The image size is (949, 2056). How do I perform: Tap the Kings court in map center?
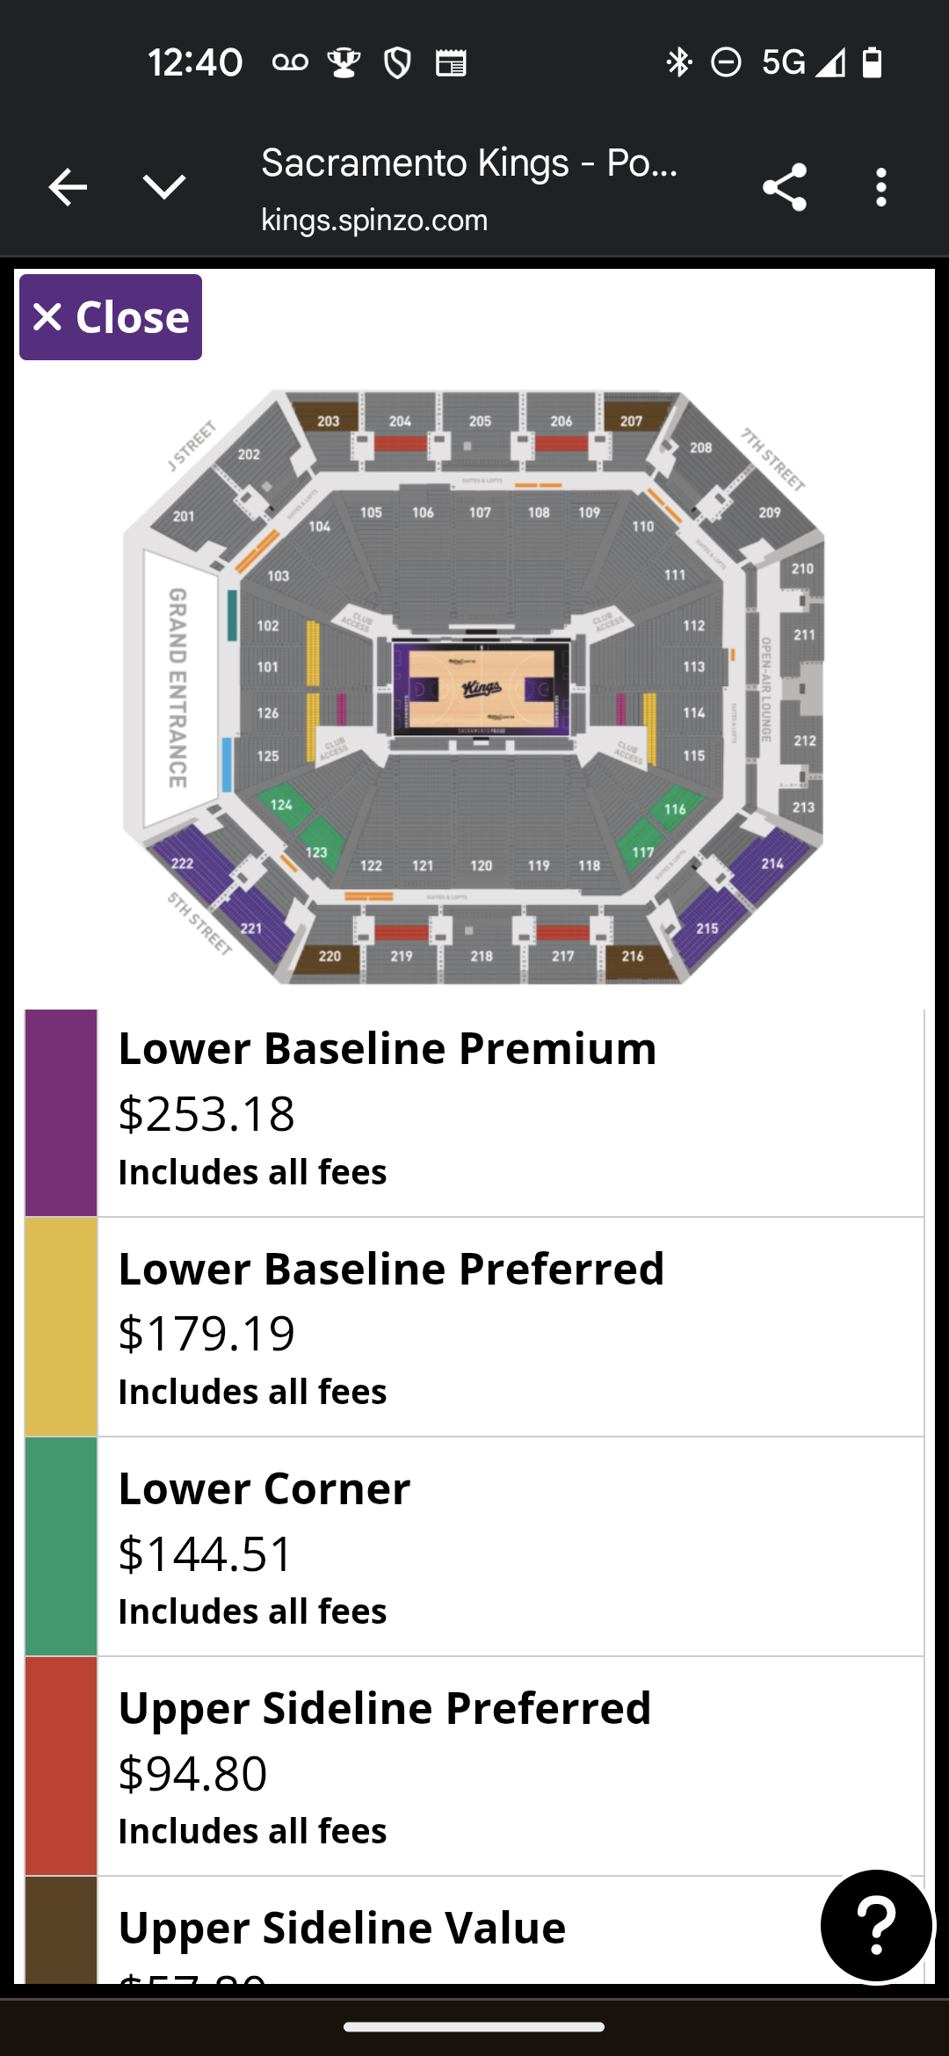click(x=481, y=689)
